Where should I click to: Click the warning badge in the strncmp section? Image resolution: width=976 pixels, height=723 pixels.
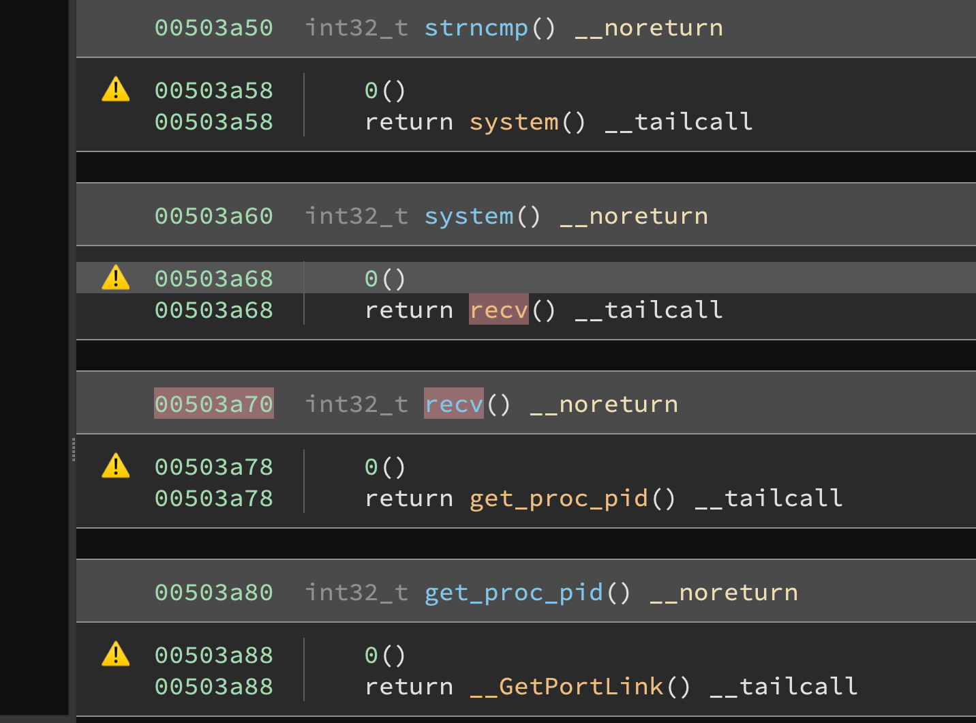(x=115, y=89)
